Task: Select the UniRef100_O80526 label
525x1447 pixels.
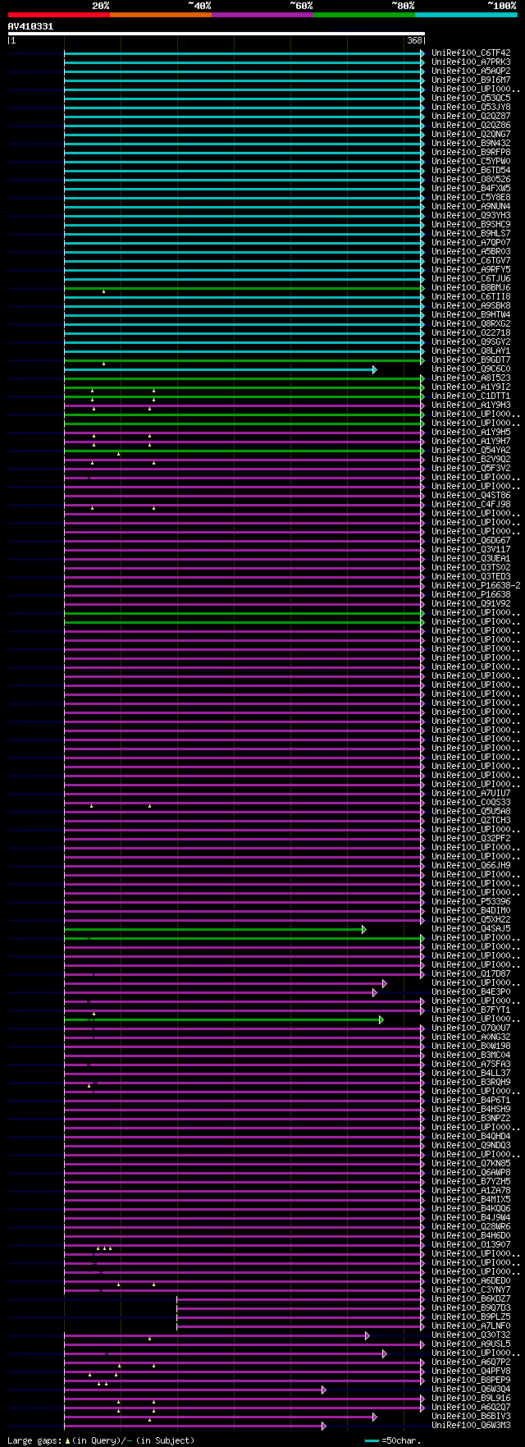Action: click(471, 180)
